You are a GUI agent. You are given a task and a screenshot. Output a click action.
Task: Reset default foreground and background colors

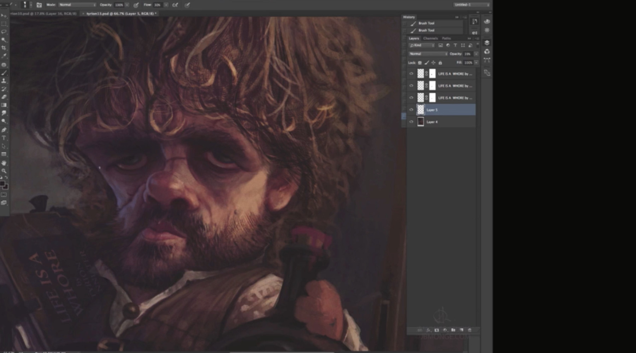[x=1, y=178]
